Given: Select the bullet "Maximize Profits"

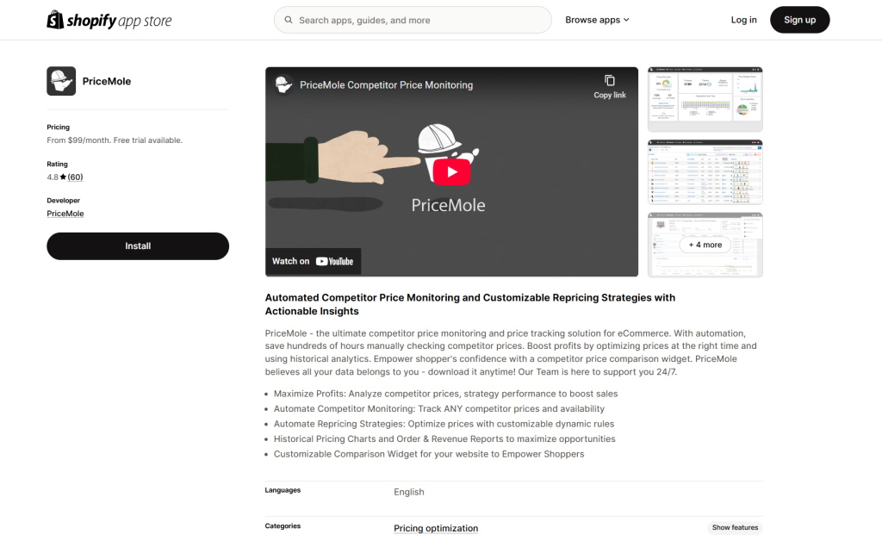Looking at the screenshot, I should tap(445, 394).
